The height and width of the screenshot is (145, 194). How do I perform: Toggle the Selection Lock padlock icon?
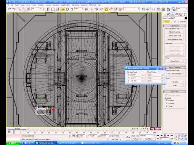(x=70, y=136)
